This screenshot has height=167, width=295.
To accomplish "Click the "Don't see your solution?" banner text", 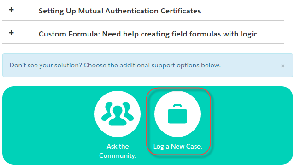I will (x=115, y=66).
